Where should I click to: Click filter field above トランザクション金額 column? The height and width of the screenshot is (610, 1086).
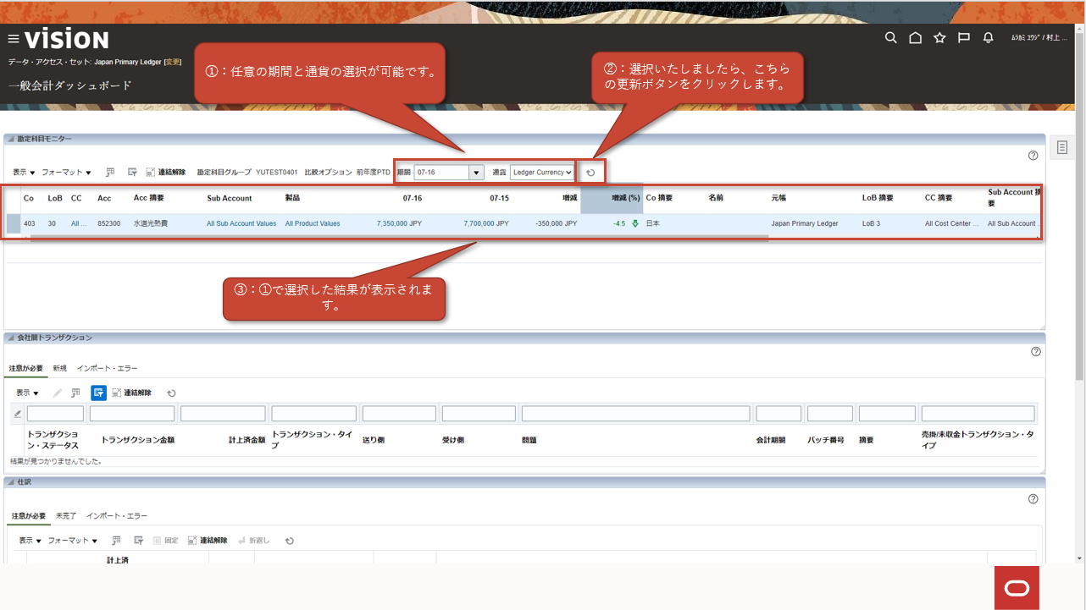[132, 414]
